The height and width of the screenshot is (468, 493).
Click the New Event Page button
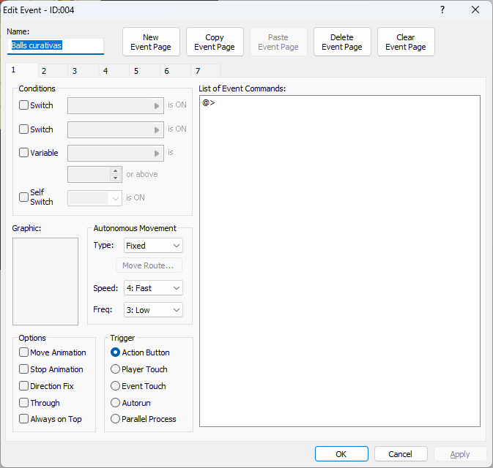coord(151,42)
